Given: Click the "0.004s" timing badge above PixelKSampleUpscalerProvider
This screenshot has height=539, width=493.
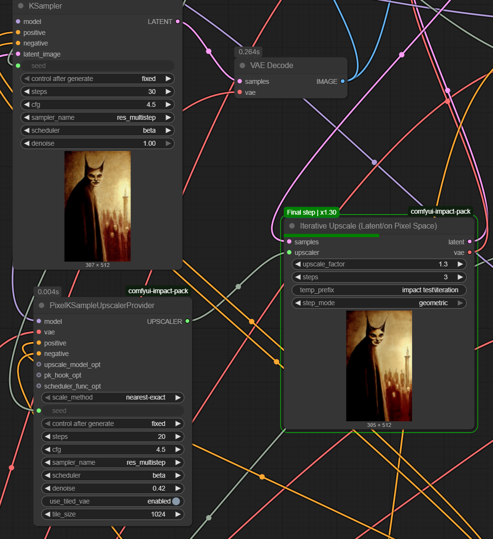Looking at the screenshot, I should click(x=48, y=292).
